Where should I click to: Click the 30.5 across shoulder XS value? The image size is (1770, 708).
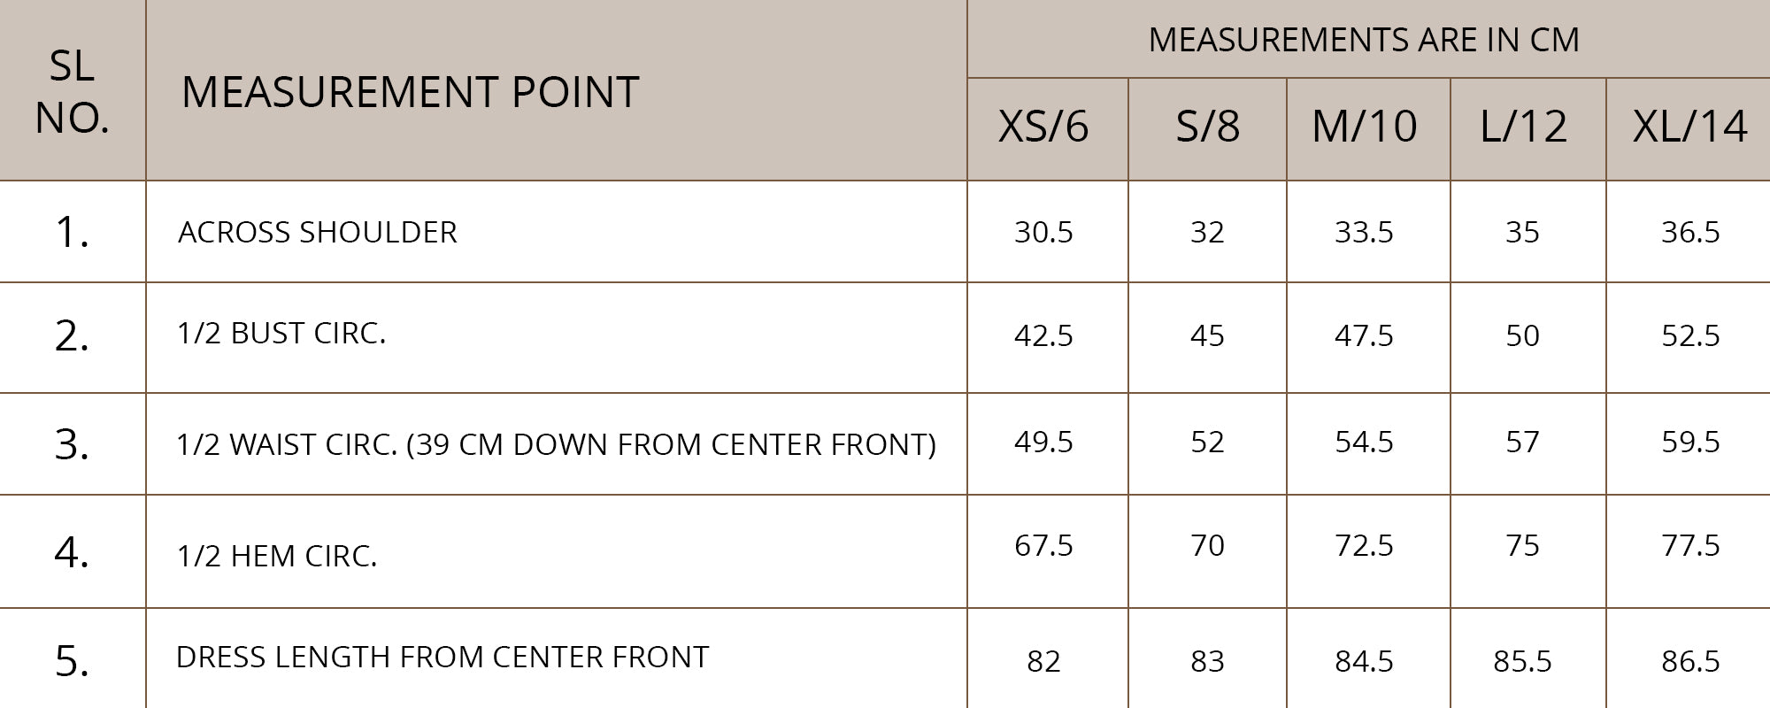[x=1043, y=232]
